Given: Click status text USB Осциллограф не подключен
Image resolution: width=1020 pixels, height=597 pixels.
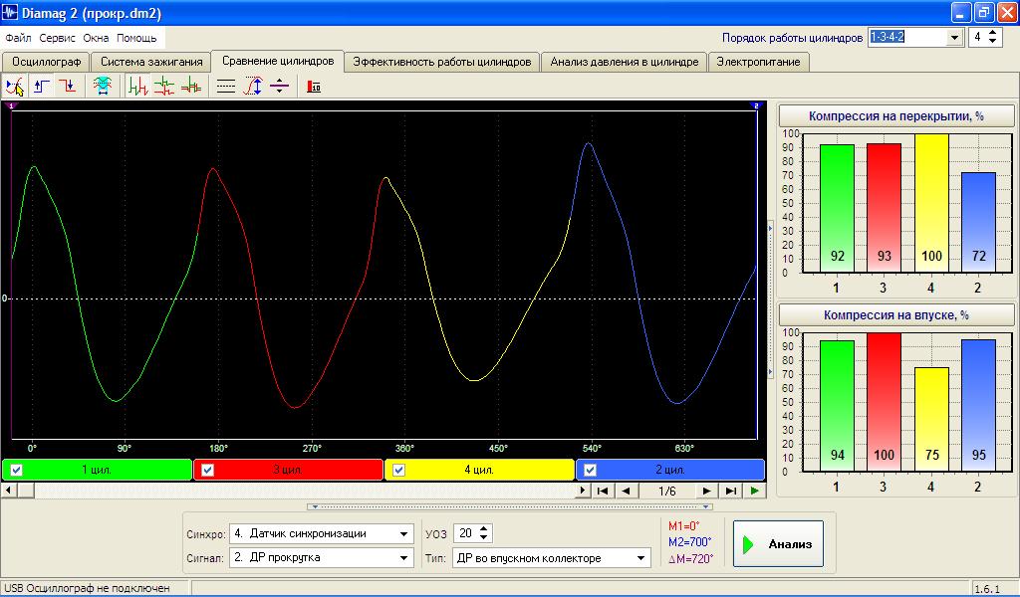Looking at the screenshot, I should tap(88, 588).
